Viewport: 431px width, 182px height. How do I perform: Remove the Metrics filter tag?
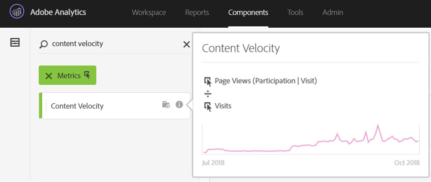point(49,76)
